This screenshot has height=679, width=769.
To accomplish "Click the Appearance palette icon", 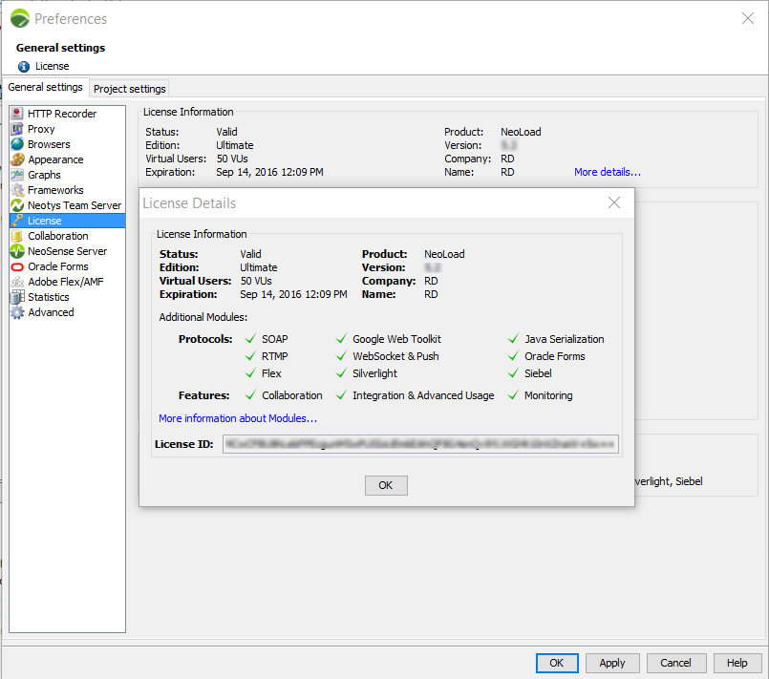I will (17, 159).
